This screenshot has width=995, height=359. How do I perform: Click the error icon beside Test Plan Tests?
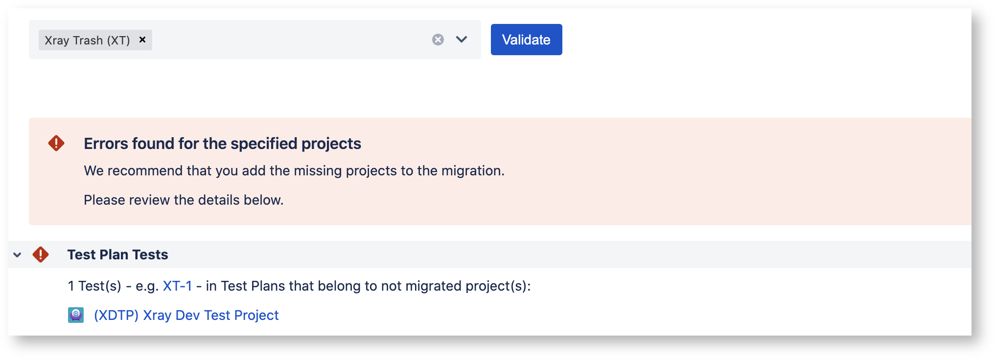coord(41,254)
